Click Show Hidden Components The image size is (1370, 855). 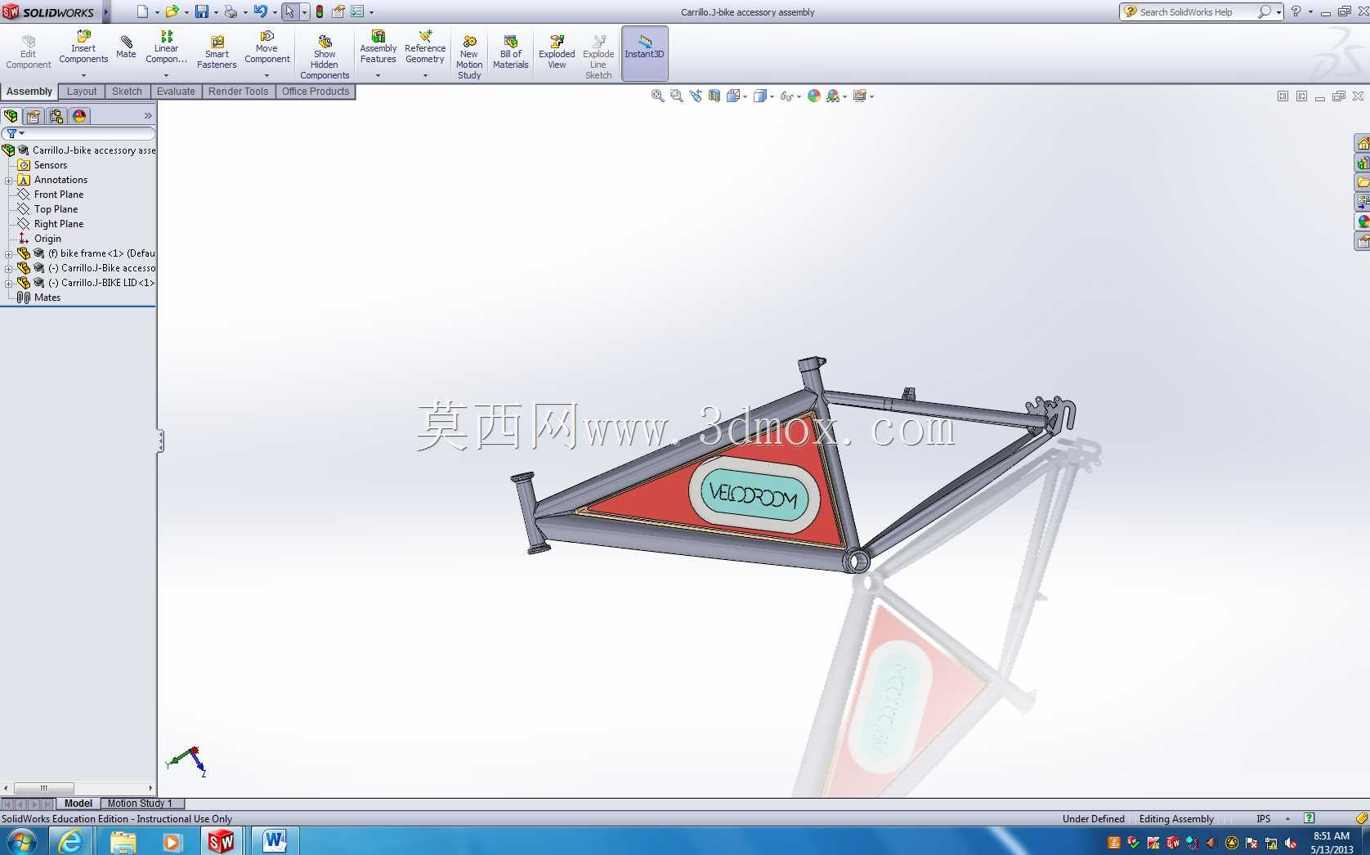325,57
